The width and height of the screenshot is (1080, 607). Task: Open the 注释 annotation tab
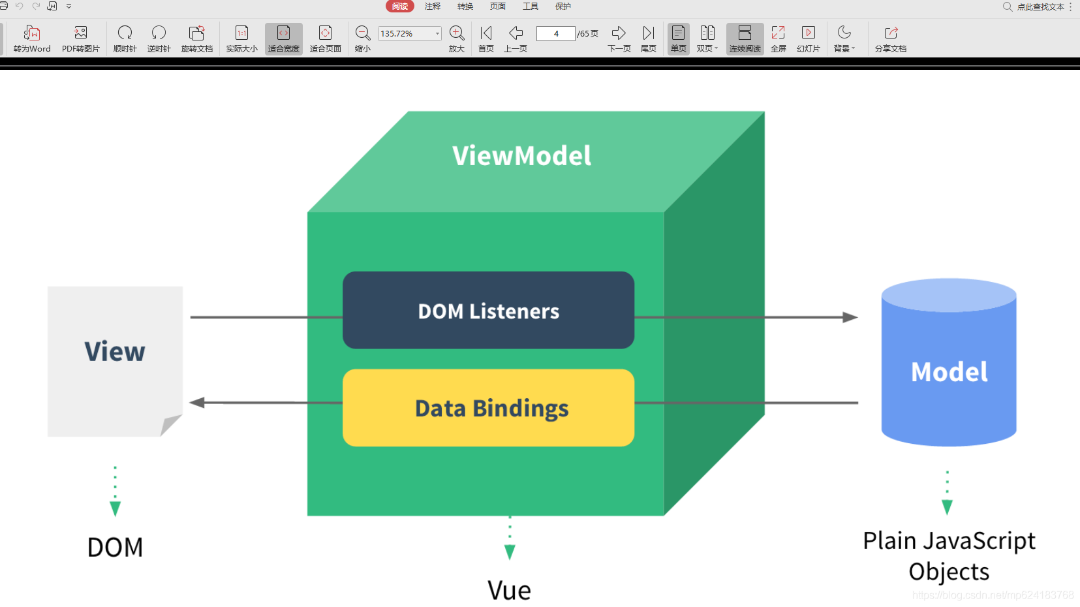tap(433, 7)
